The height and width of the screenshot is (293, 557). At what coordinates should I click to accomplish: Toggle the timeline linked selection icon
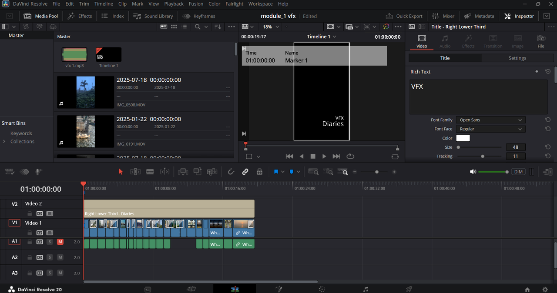[x=245, y=172]
